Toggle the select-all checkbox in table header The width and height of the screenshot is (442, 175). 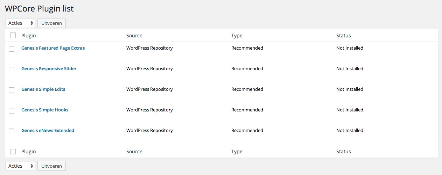pos(13,35)
